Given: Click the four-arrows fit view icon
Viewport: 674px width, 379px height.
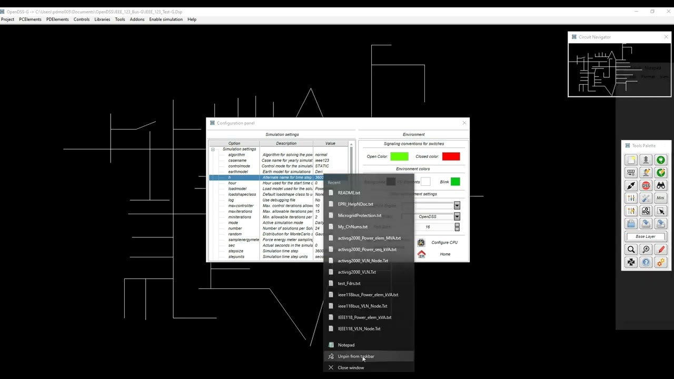Looking at the screenshot, I should [631, 262].
